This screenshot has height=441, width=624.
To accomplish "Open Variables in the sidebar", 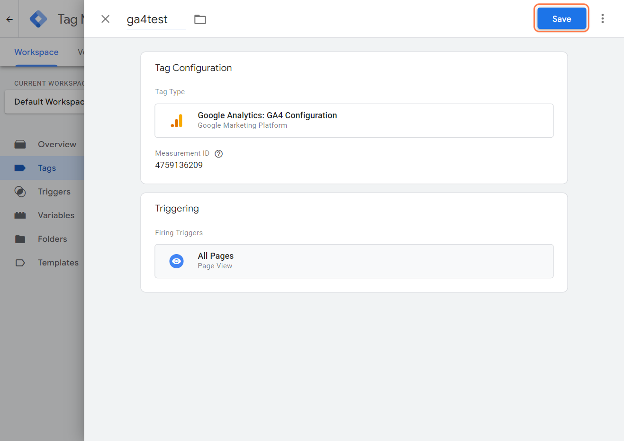I will pos(42,215).
